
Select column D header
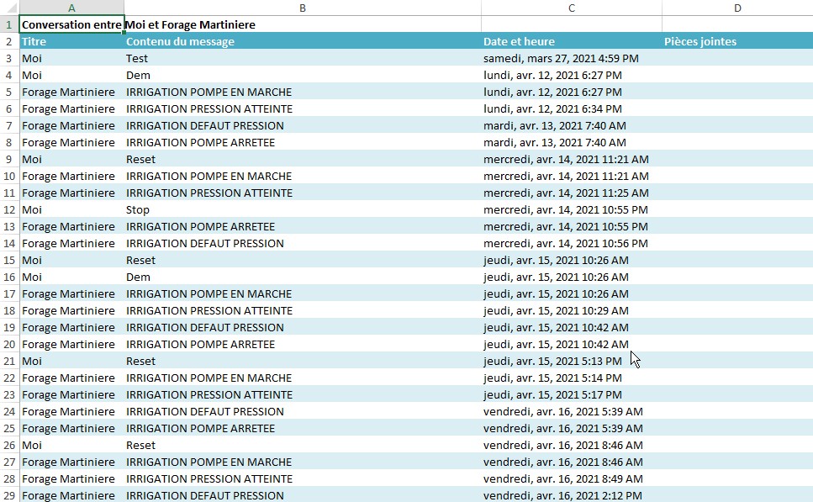pos(737,8)
